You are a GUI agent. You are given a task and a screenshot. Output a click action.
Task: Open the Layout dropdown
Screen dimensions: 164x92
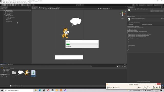158,5
